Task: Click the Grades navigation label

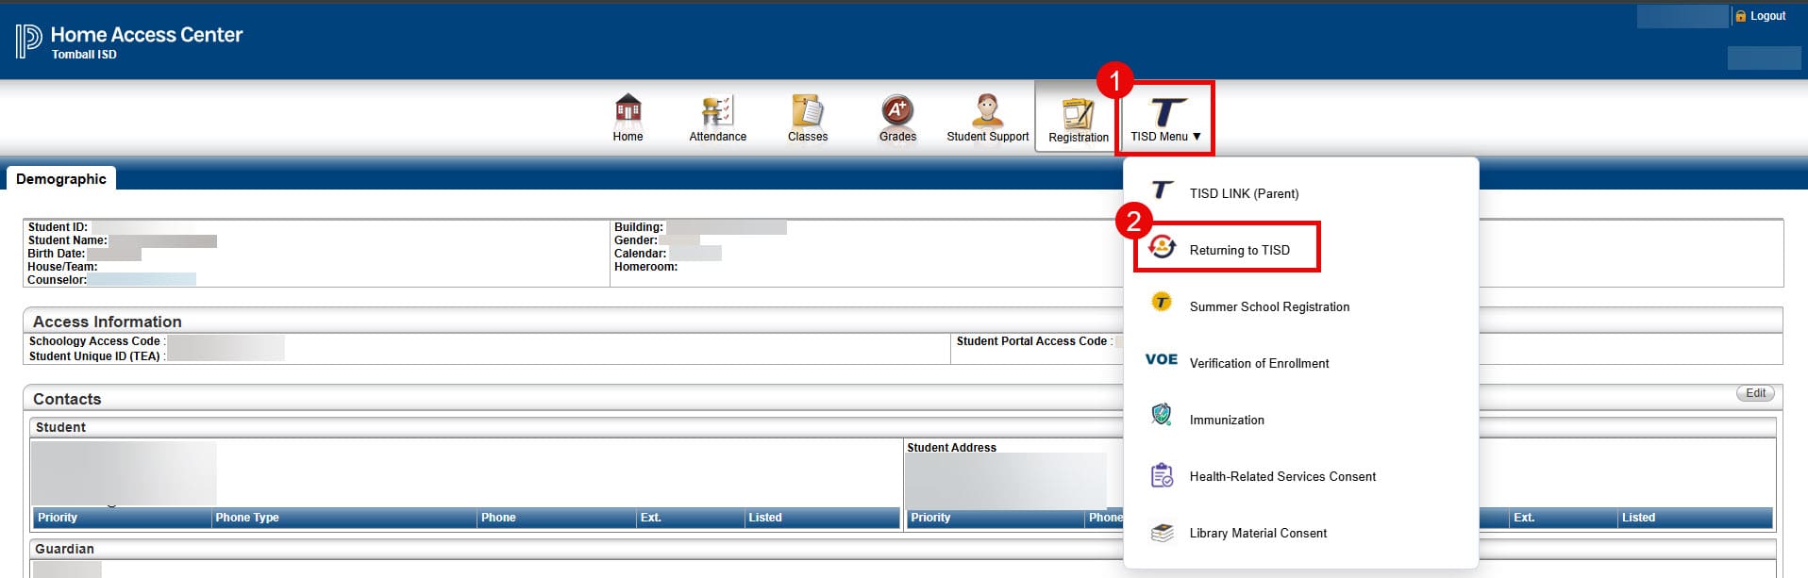Action: coord(897,137)
